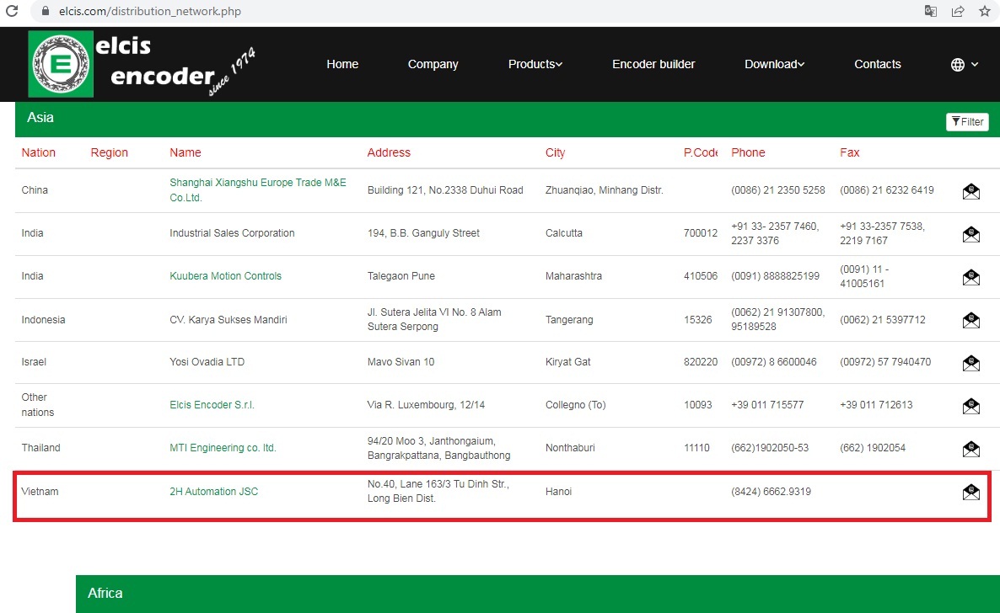This screenshot has width=1000, height=613.
Task: Open the Company menu item
Action: [x=433, y=64]
